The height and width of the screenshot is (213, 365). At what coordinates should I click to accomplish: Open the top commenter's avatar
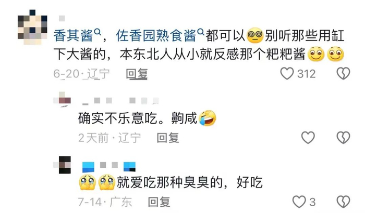pos(32,27)
